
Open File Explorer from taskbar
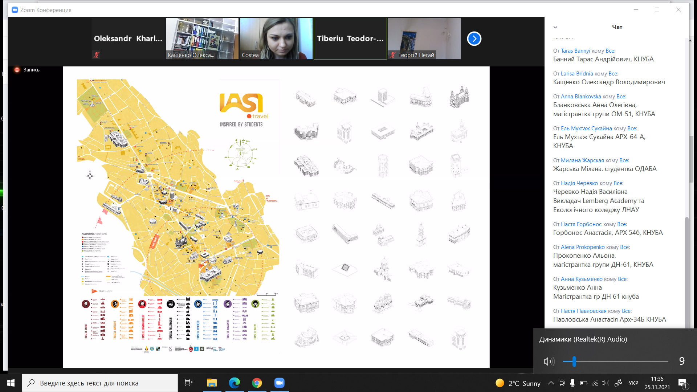pos(212,383)
